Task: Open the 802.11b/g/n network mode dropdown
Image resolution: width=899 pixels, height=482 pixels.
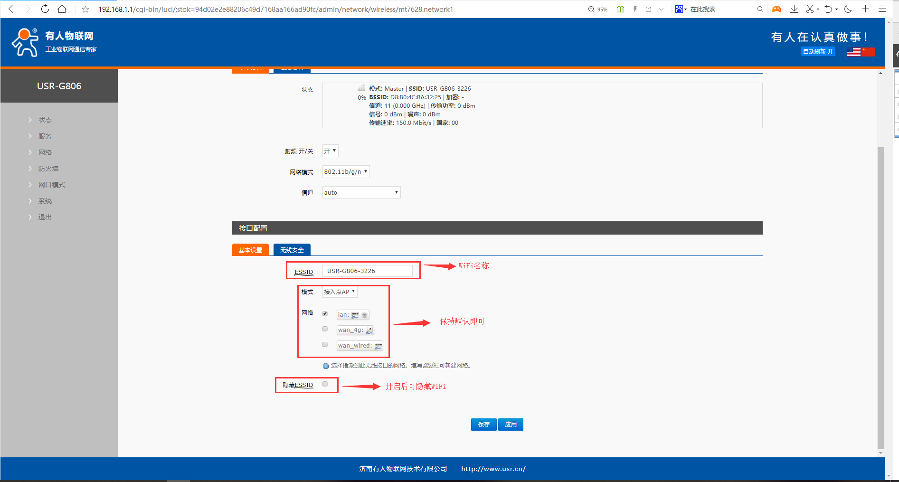Action: [x=346, y=172]
